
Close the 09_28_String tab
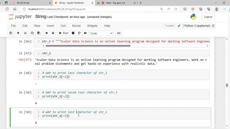(x=50, y=3)
